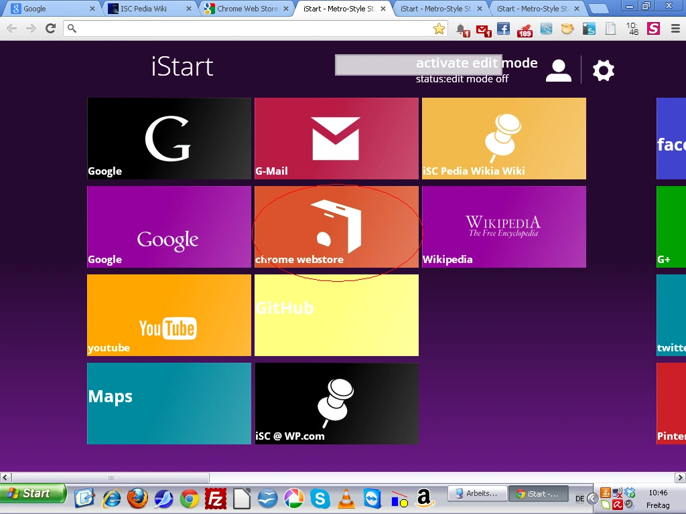
Task: Open the Chrome hamburger menu
Action: coord(675,29)
